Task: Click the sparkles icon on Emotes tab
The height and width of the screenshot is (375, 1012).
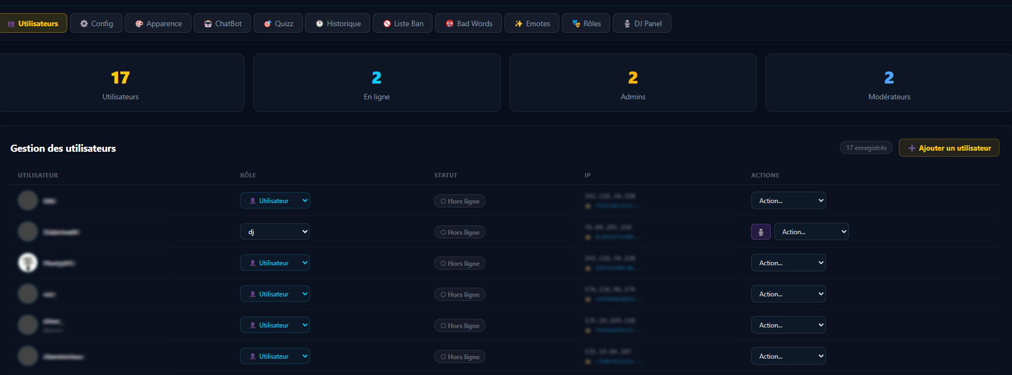Action: (x=518, y=23)
